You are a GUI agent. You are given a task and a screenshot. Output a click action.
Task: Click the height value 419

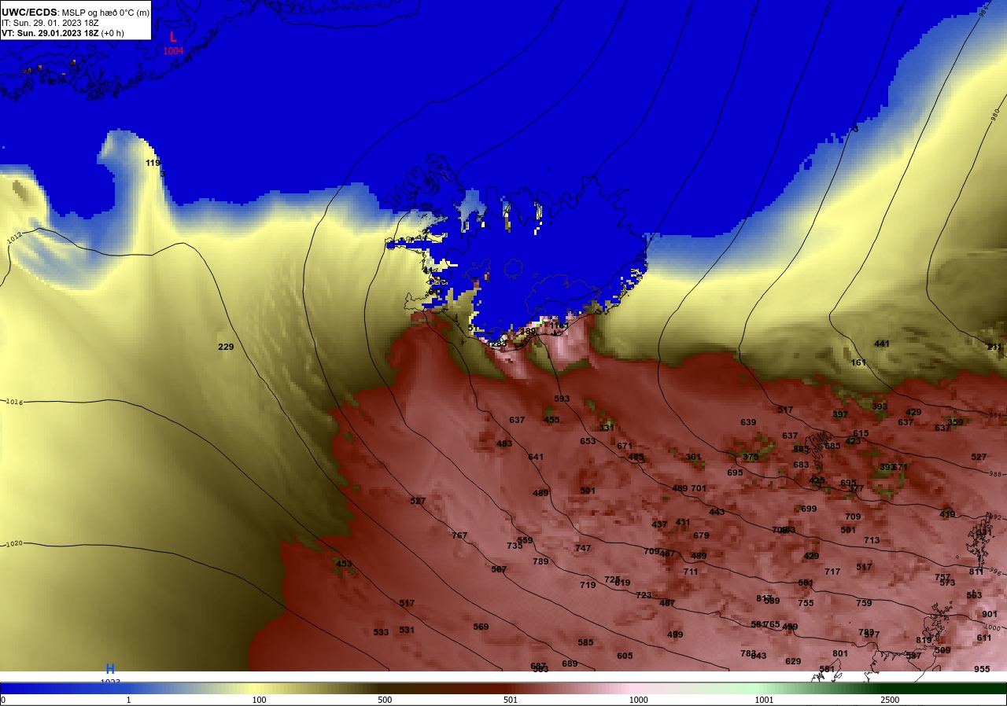[x=947, y=514]
